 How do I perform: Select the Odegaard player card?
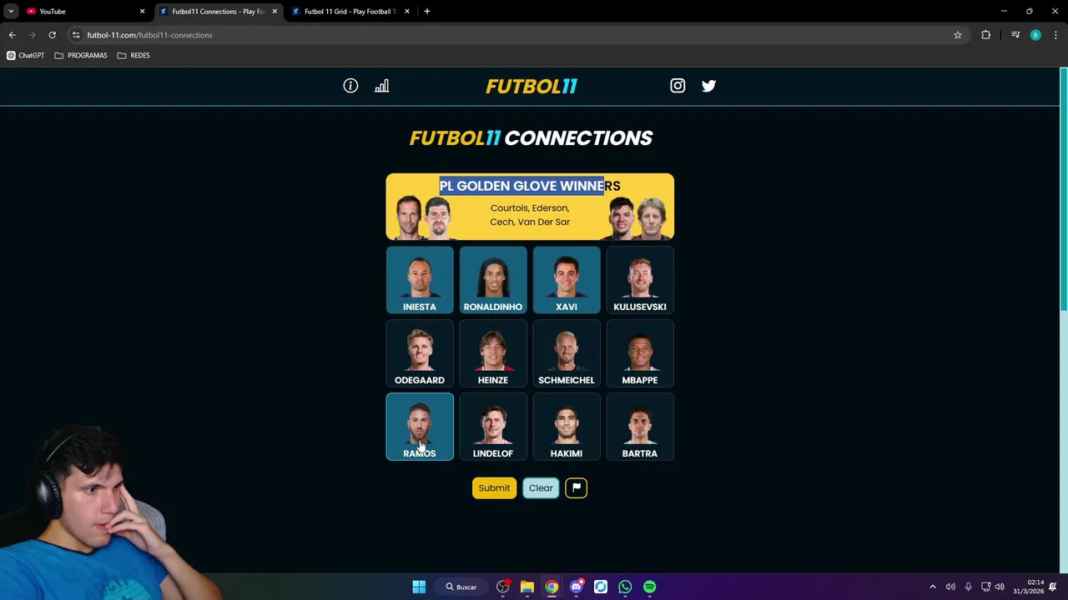tap(420, 353)
